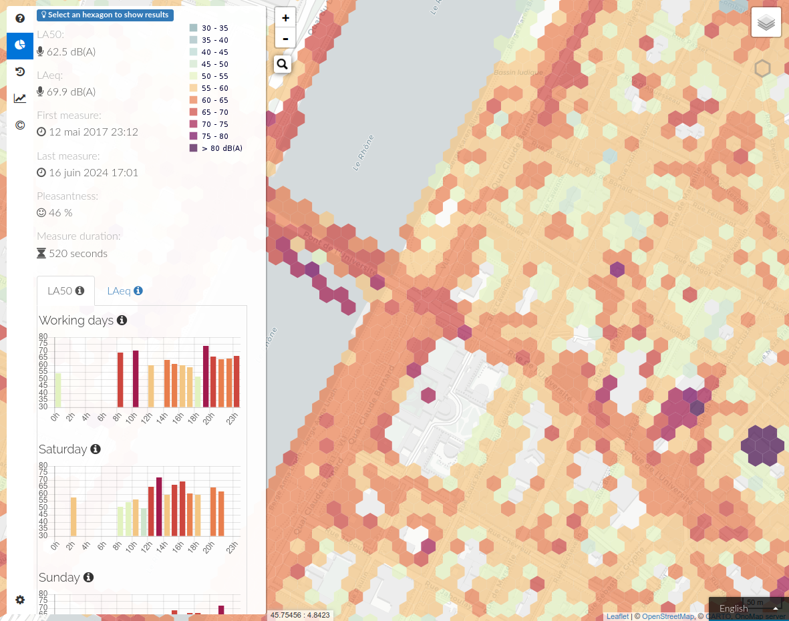Open the CARTO attribution link
The image size is (789, 621).
[719, 616]
